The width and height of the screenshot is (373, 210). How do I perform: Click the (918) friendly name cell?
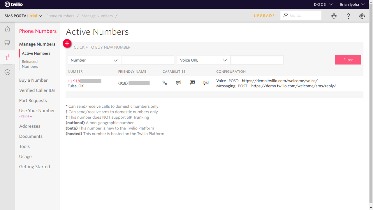[134, 83]
